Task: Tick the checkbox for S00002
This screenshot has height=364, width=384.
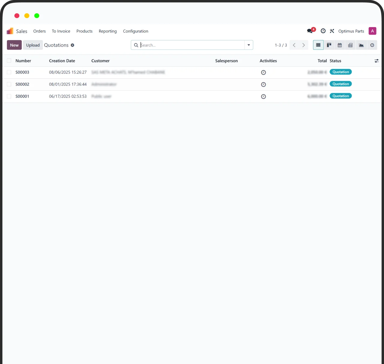Action: (9, 84)
